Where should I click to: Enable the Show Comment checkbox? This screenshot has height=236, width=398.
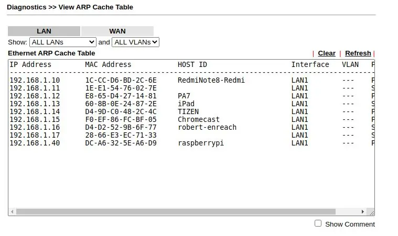(318, 223)
